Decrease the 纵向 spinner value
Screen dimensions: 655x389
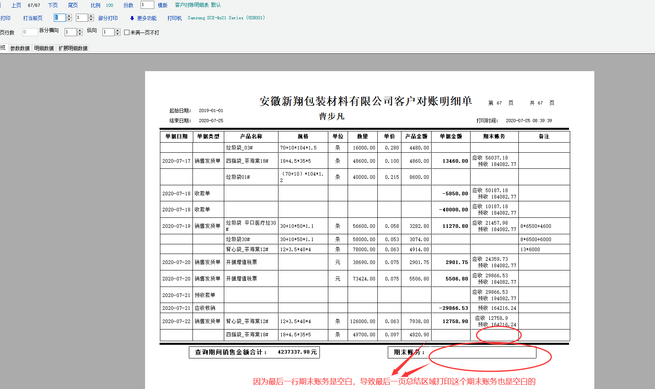click(118, 34)
